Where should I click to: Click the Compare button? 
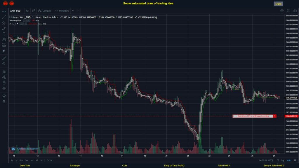point(45,11)
